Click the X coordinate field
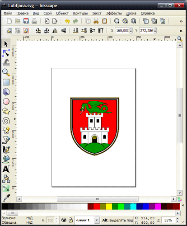This screenshot has width=187, height=226. click(122, 31)
